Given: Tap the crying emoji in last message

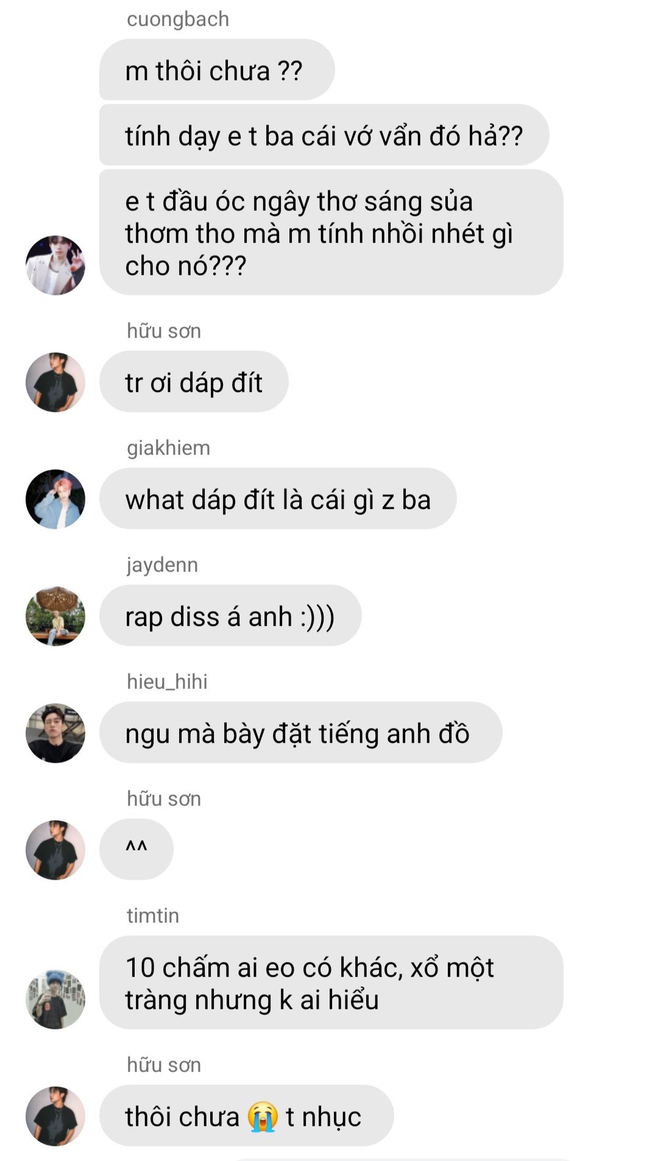Looking at the screenshot, I should [x=263, y=1117].
